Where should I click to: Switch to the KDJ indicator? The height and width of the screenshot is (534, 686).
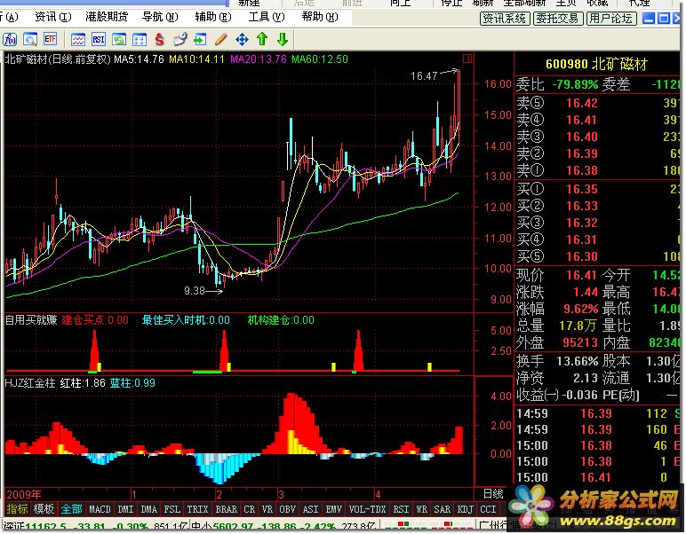pyautogui.click(x=465, y=509)
